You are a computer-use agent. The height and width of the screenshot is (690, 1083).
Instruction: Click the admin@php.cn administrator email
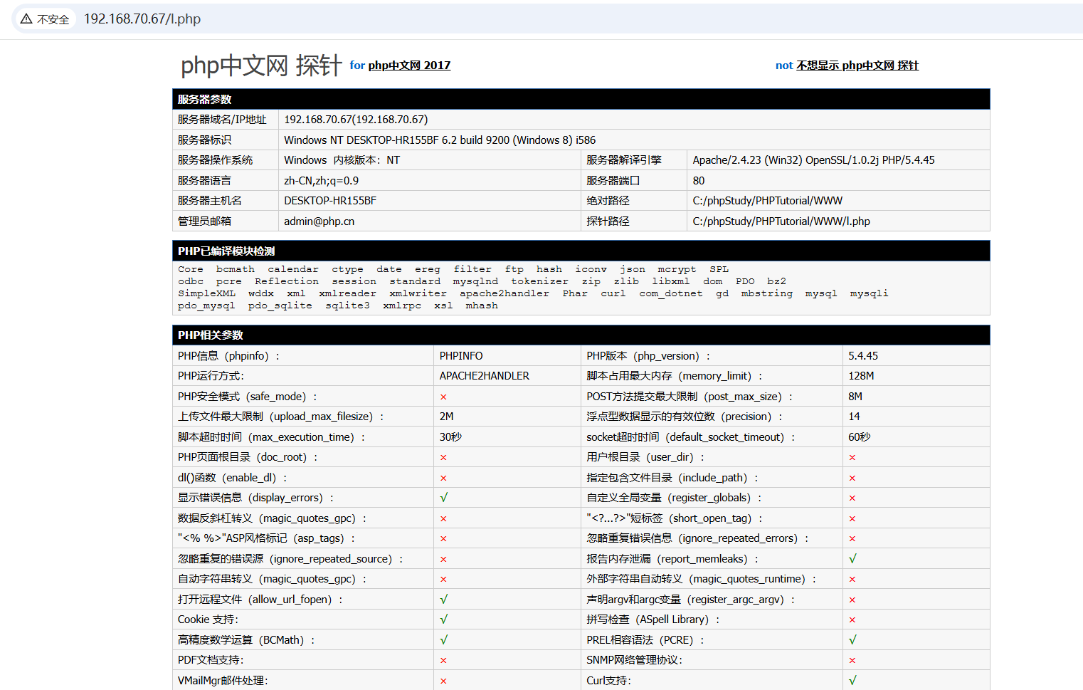click(x=319, y=221)
